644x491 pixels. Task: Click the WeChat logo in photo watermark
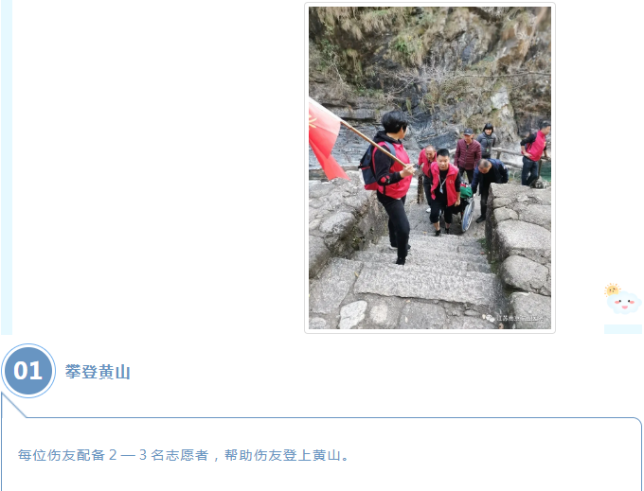pyautogui.click(x=489, y=318)
